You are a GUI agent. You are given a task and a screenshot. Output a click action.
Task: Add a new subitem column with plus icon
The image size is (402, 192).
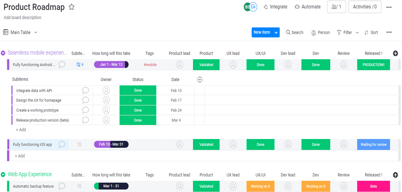pyautogui.click(x=199, y=79)
